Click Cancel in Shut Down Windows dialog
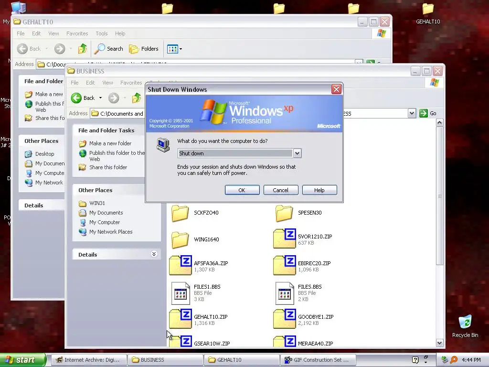Viewport: 489px width, 367px height. [281, 190]
